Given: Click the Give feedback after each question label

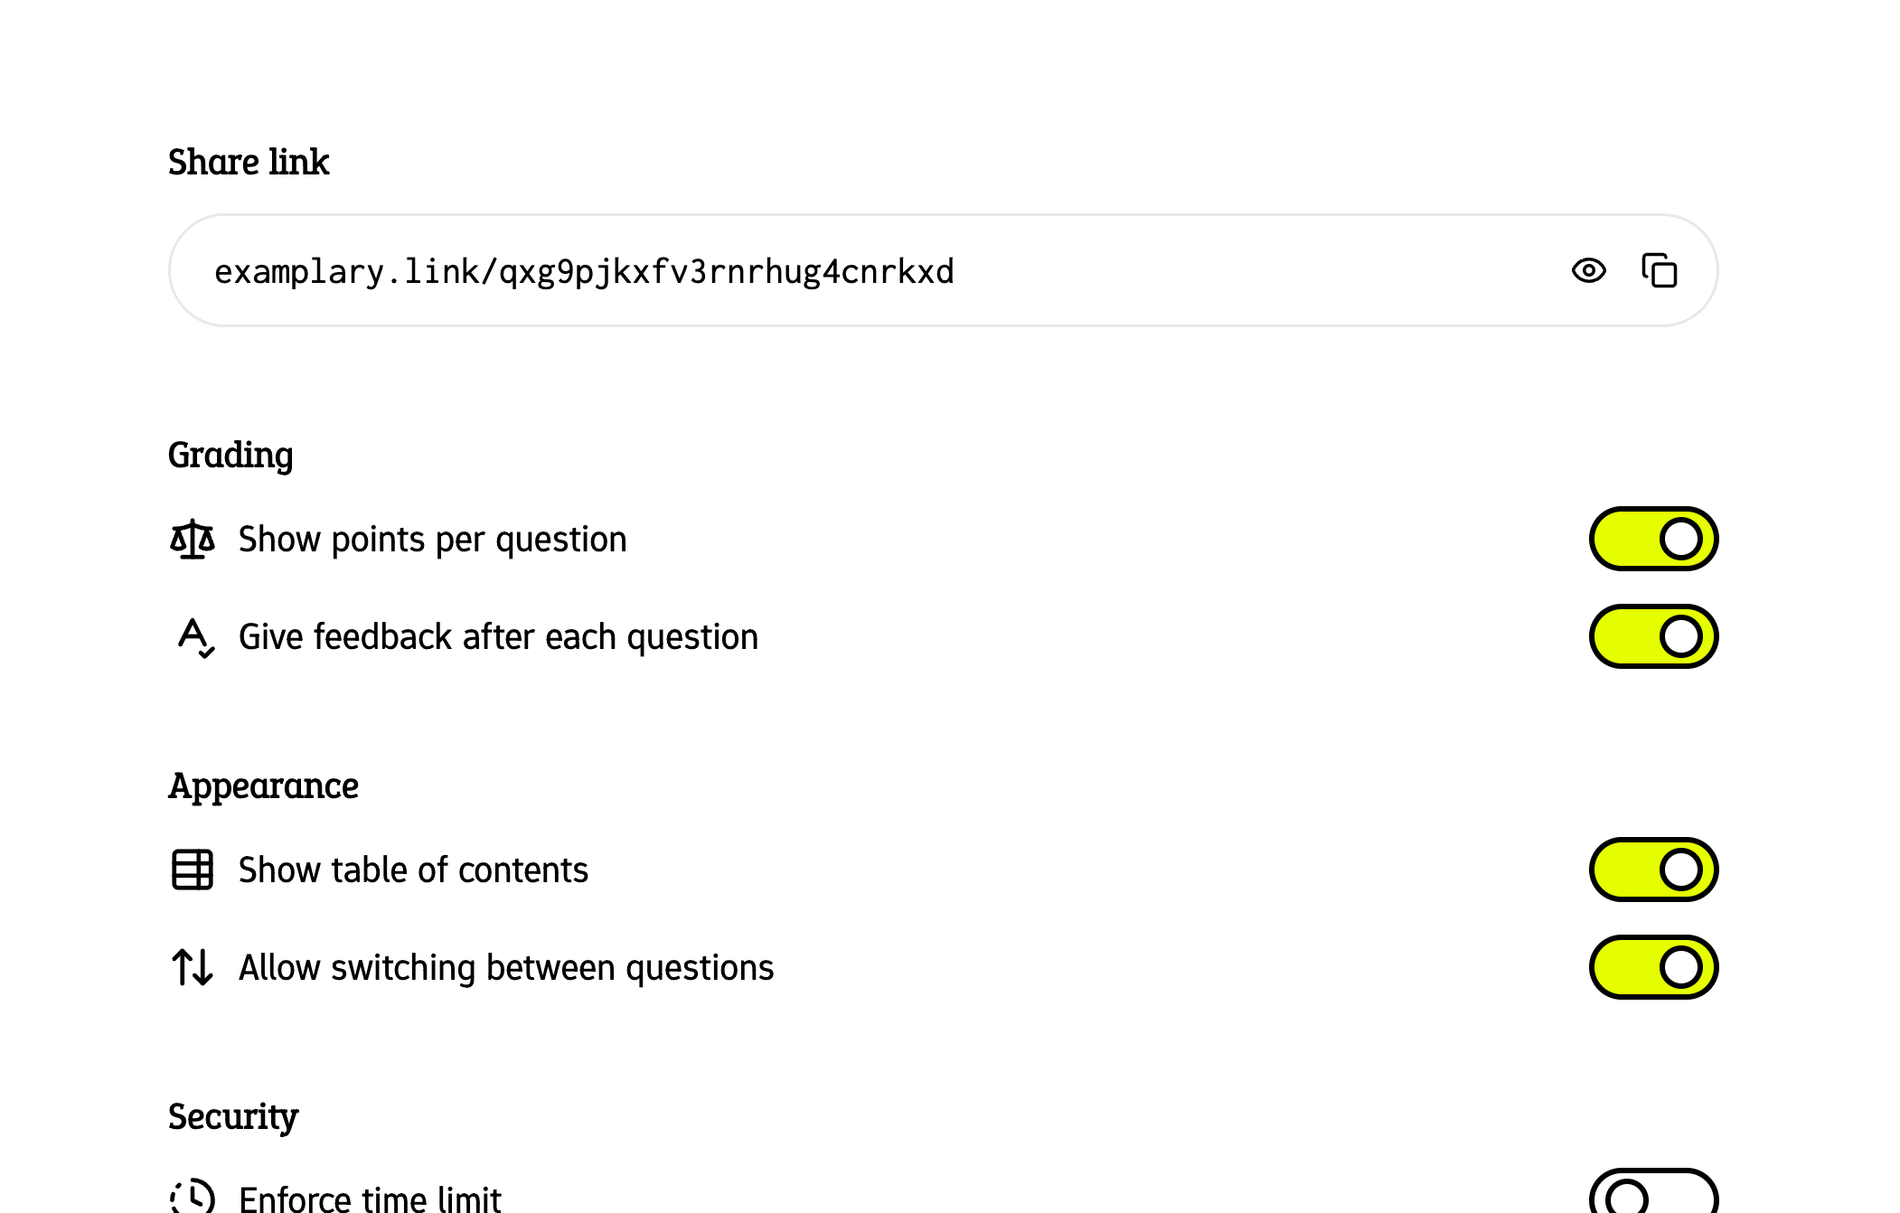Looking at the screenshot, I should point(498,637).
